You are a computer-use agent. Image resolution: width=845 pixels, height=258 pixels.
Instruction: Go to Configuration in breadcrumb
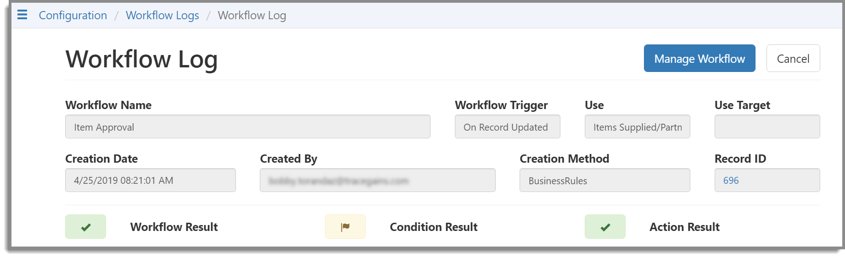(73, 16)
